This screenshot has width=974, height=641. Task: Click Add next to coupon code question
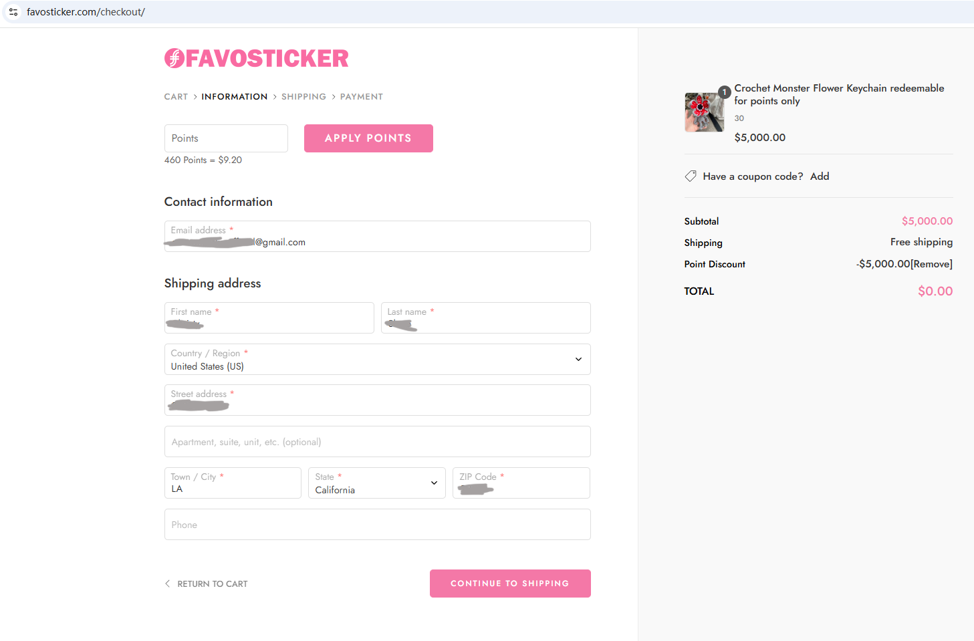pos(820,176)
